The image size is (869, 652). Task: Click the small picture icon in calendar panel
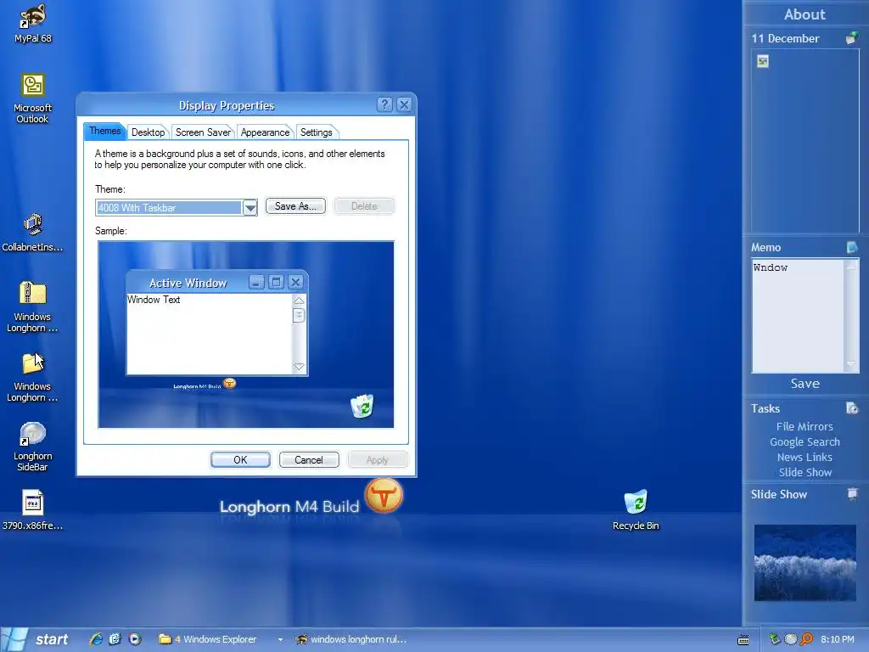pyautogui.click(x=763, y=61)
